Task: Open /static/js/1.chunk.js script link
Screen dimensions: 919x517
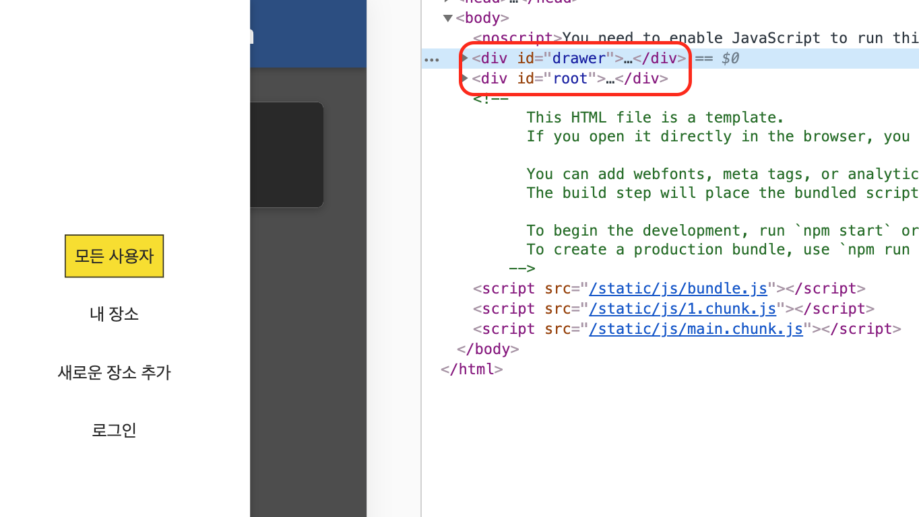Action: (683, 308)
